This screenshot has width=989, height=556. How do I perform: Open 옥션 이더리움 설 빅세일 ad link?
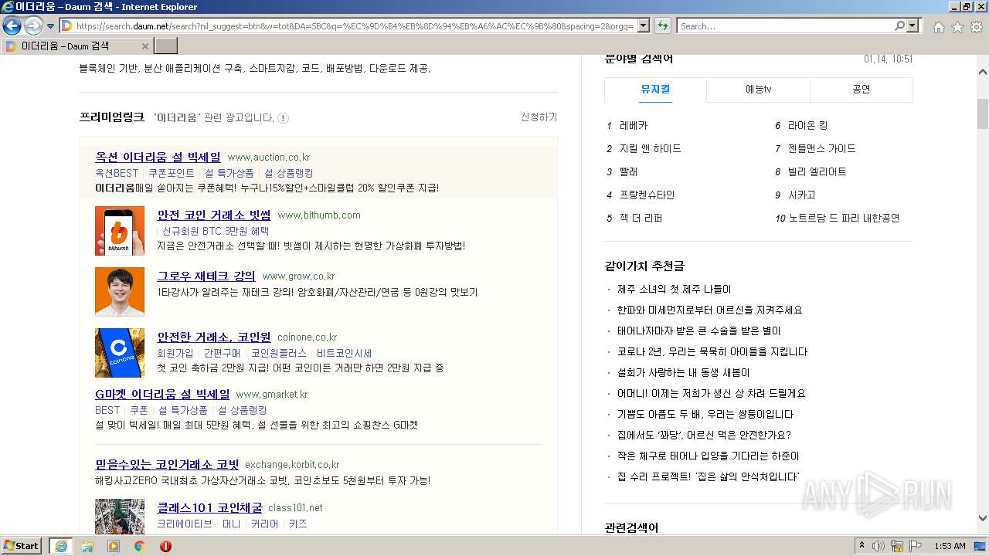click(x=158, y=157)
